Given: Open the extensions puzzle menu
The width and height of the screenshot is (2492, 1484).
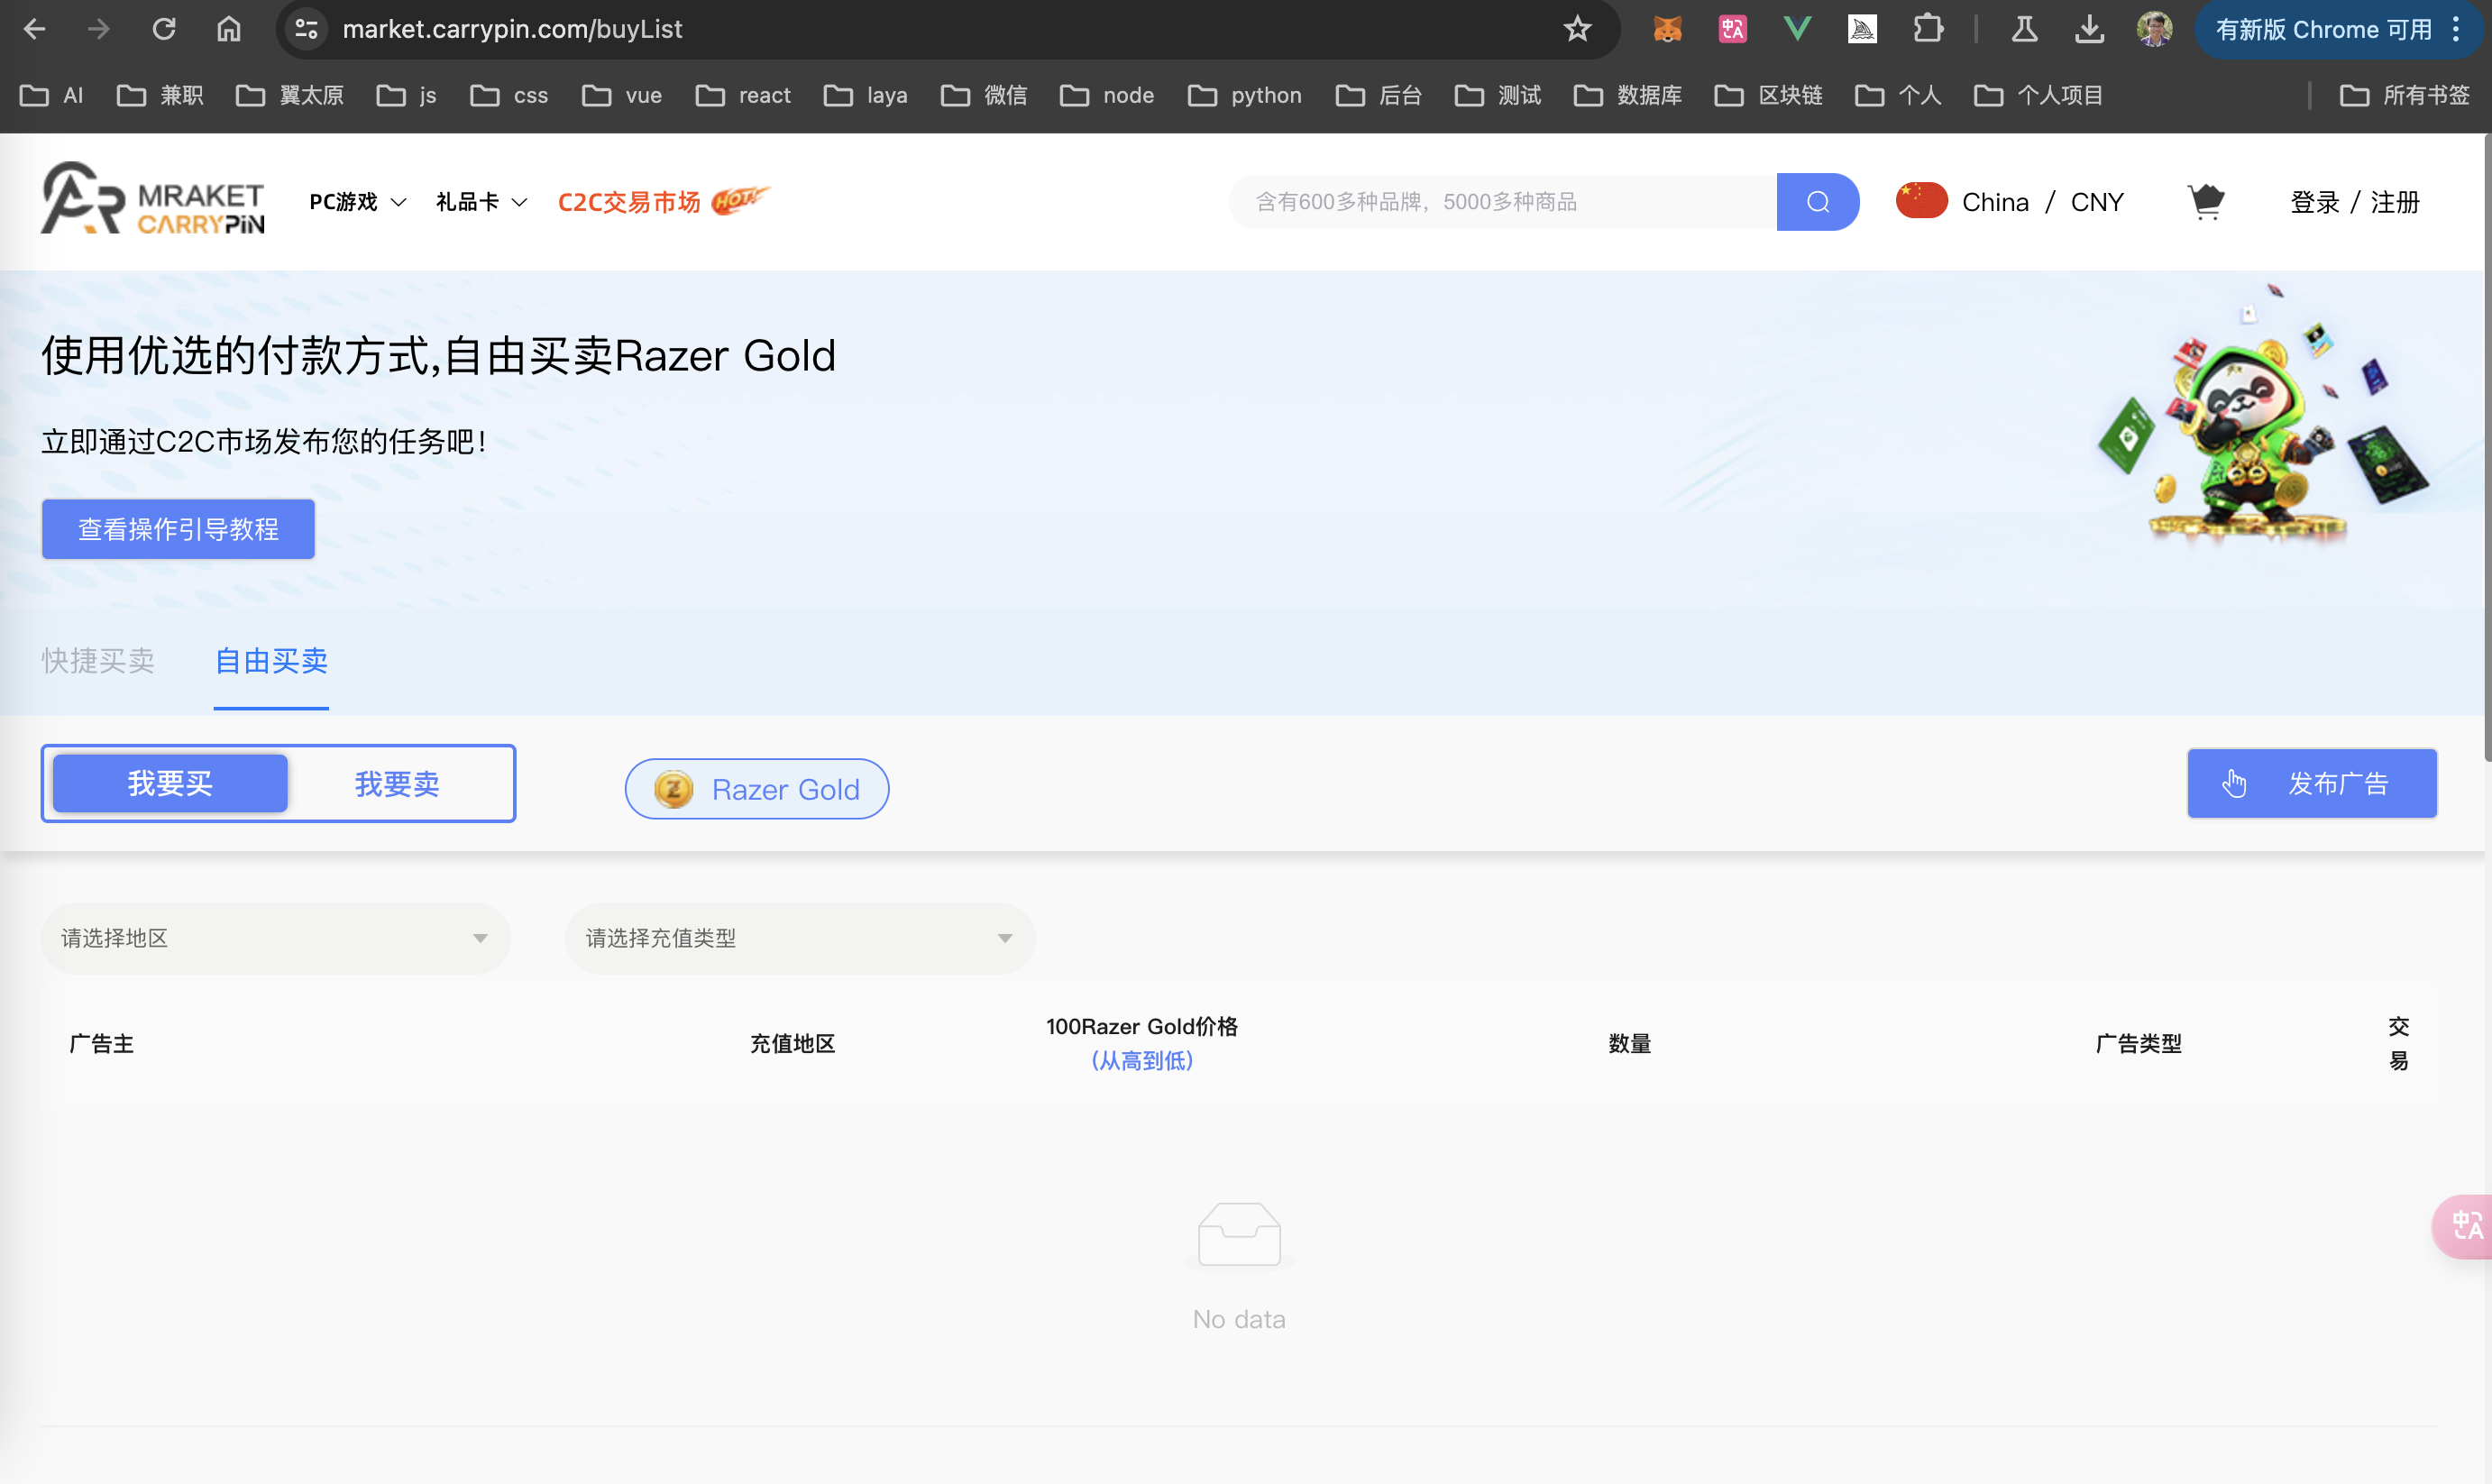Looking at the screenshot, I should pos(1927,29).
